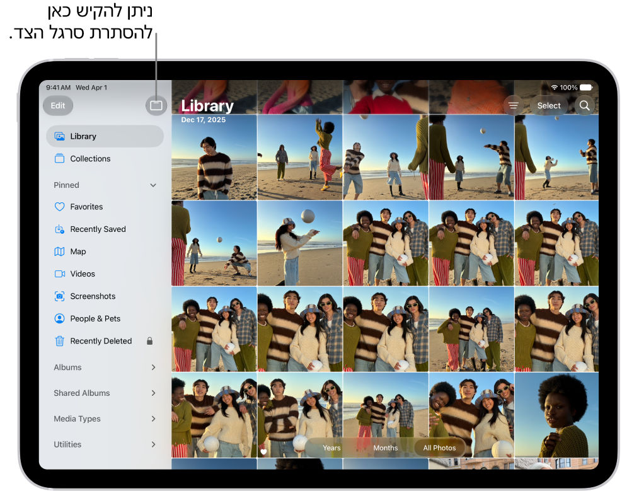Expand the Media Types chevron

153,419
